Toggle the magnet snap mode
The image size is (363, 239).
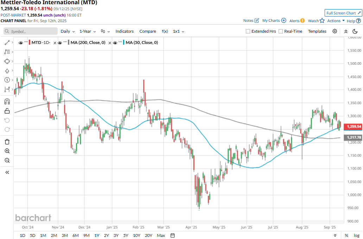click(x=7, y=102)
